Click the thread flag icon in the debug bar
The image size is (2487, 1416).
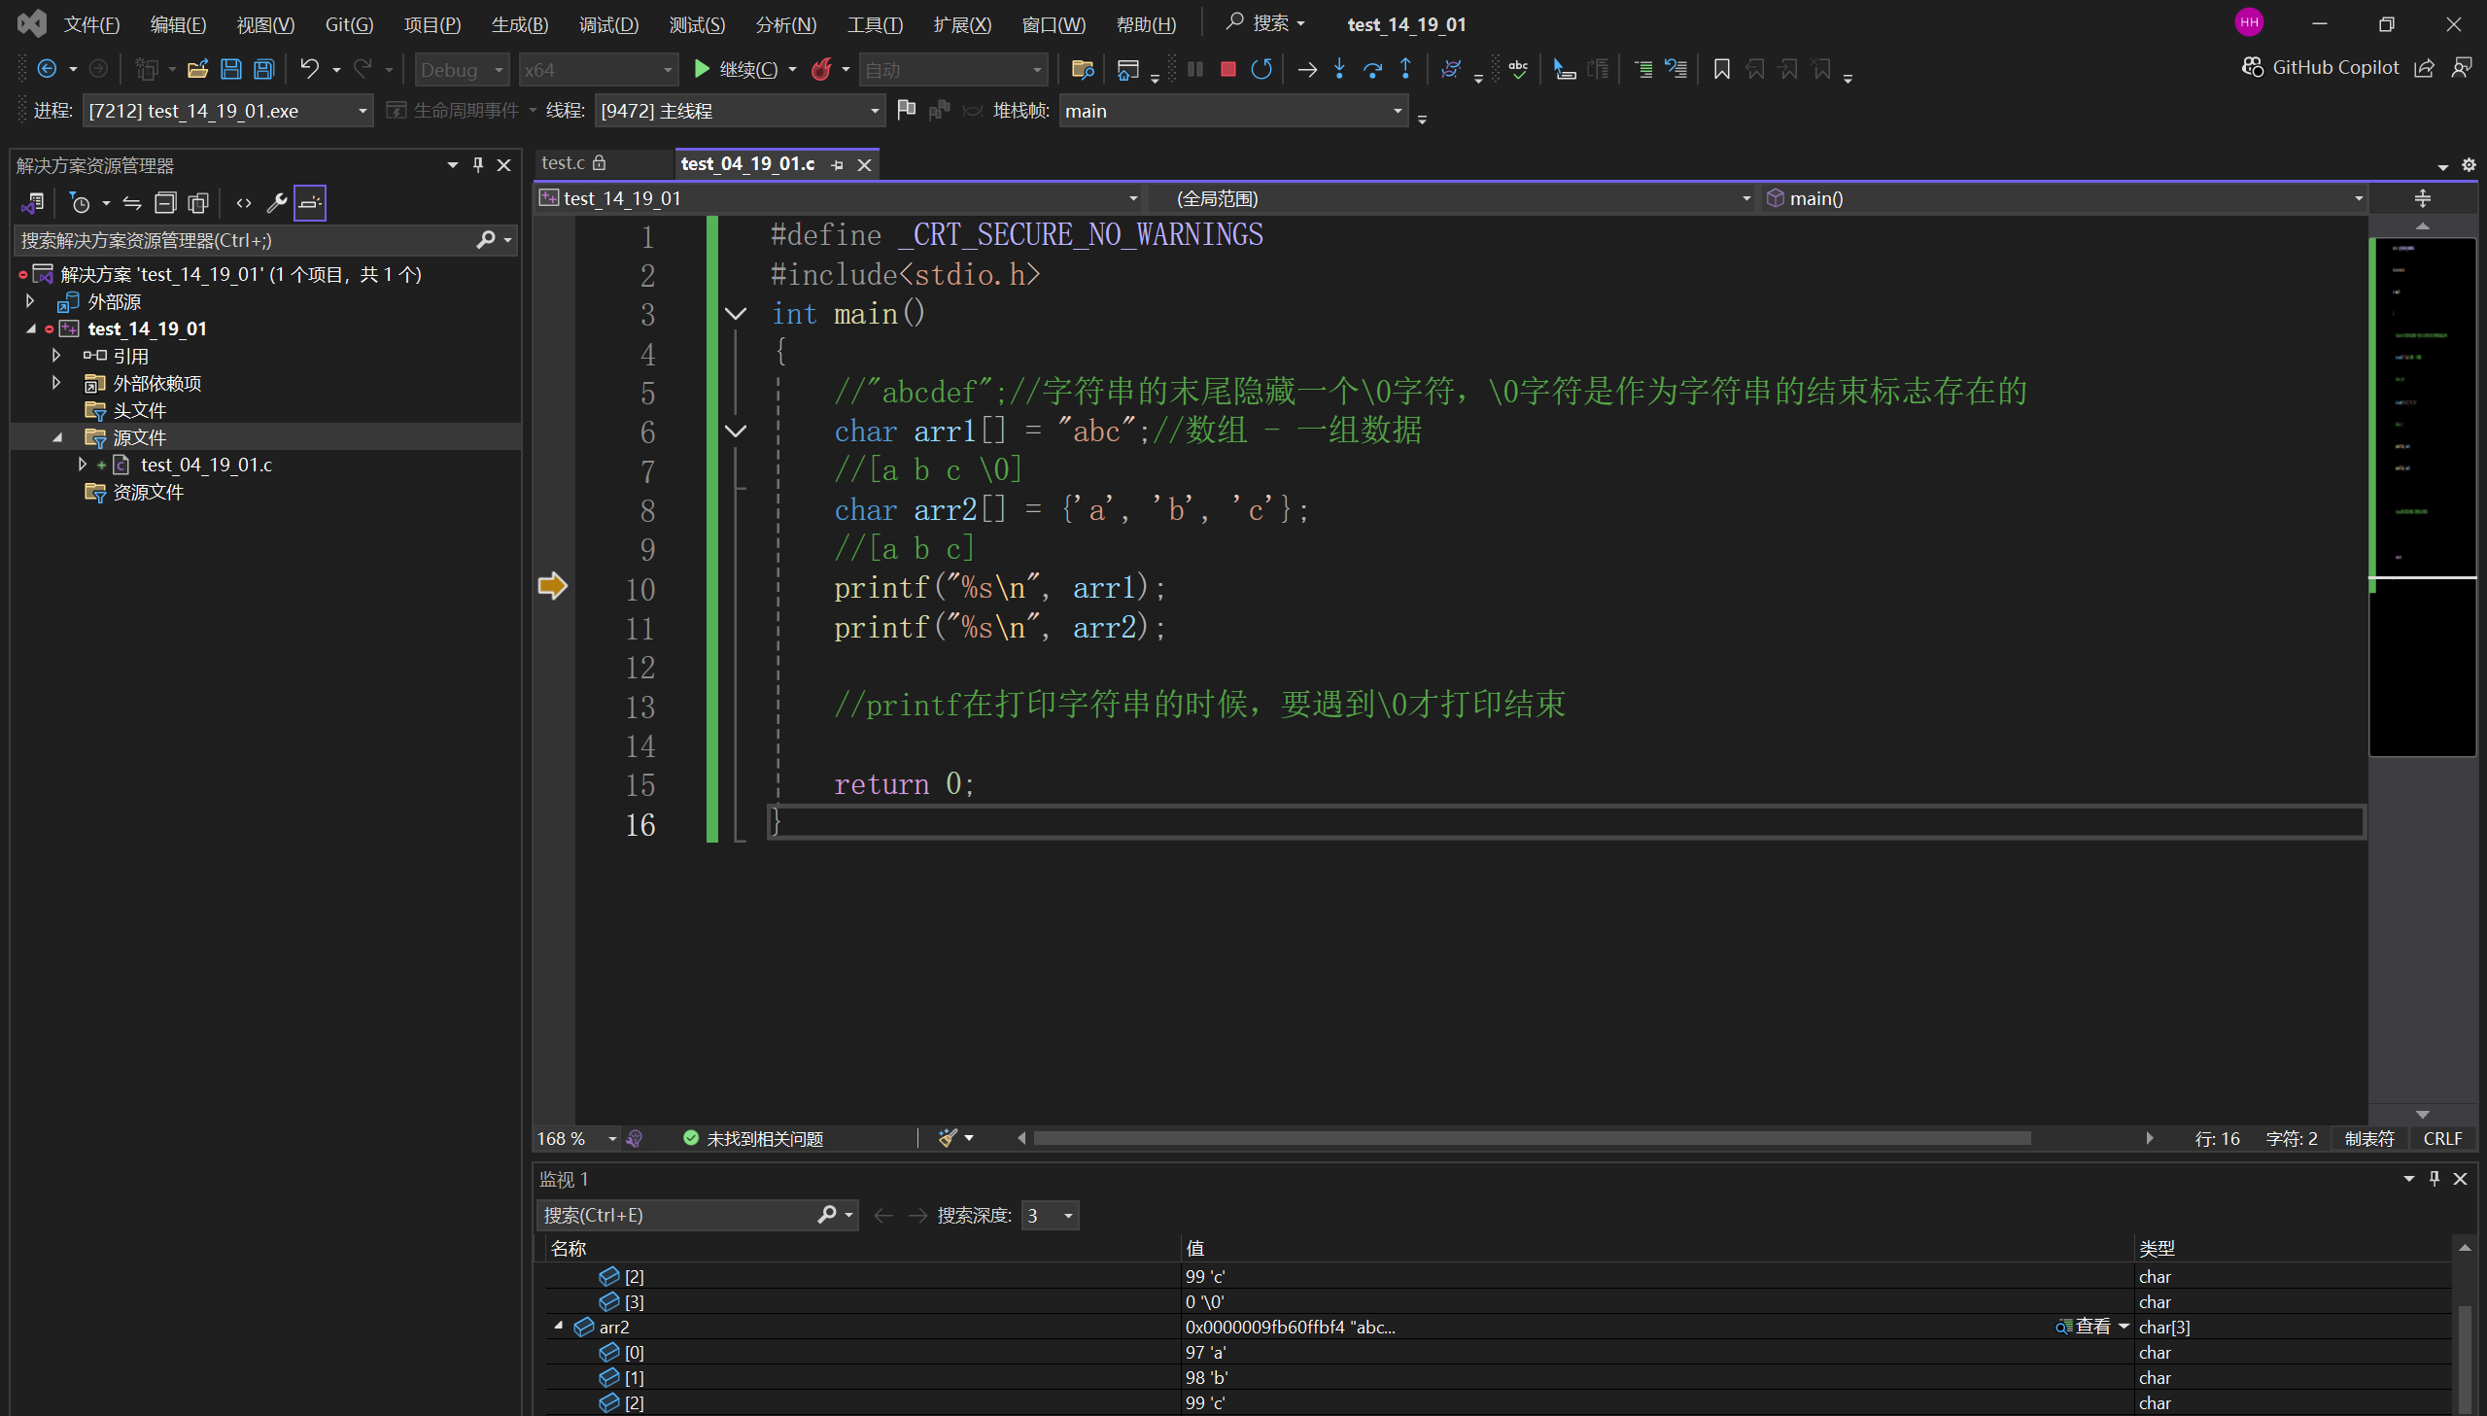906,110
